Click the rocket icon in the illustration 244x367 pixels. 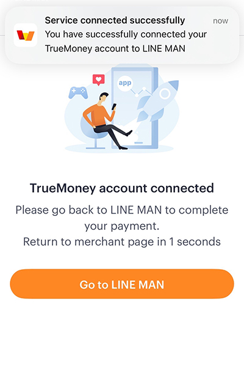(156, 101)
